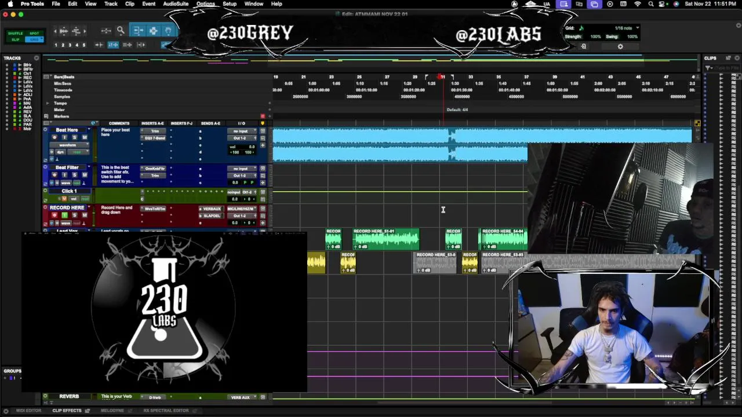Image resolution: width=742 pixels, height=417 pixels.
Task: Open the SLAPDEL send on RECORD HERE
Action: click(x=212, y=215)
